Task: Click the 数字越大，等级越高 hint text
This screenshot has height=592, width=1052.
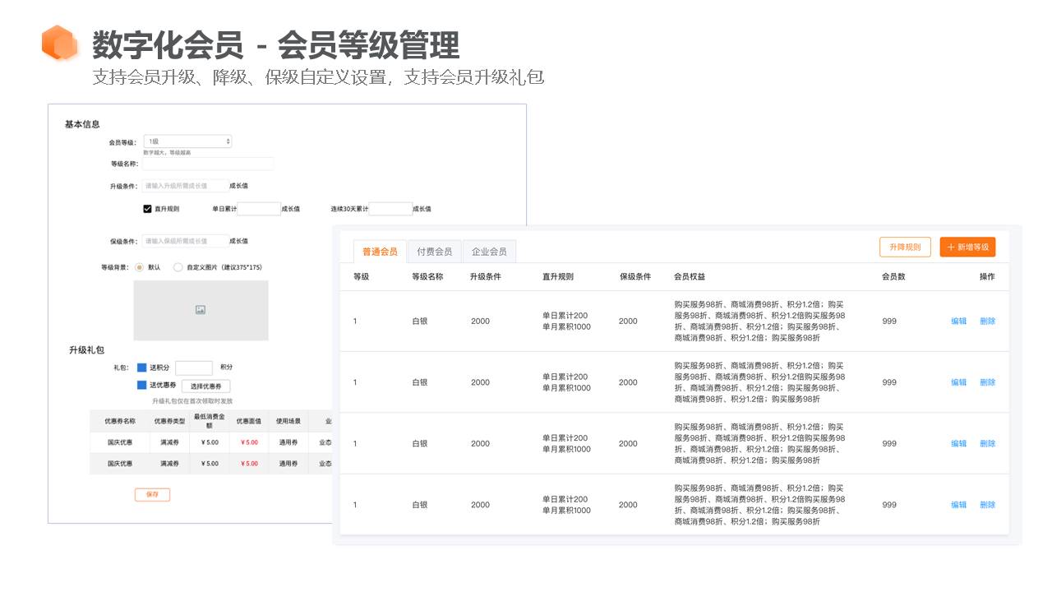Action: click(167, 153)
